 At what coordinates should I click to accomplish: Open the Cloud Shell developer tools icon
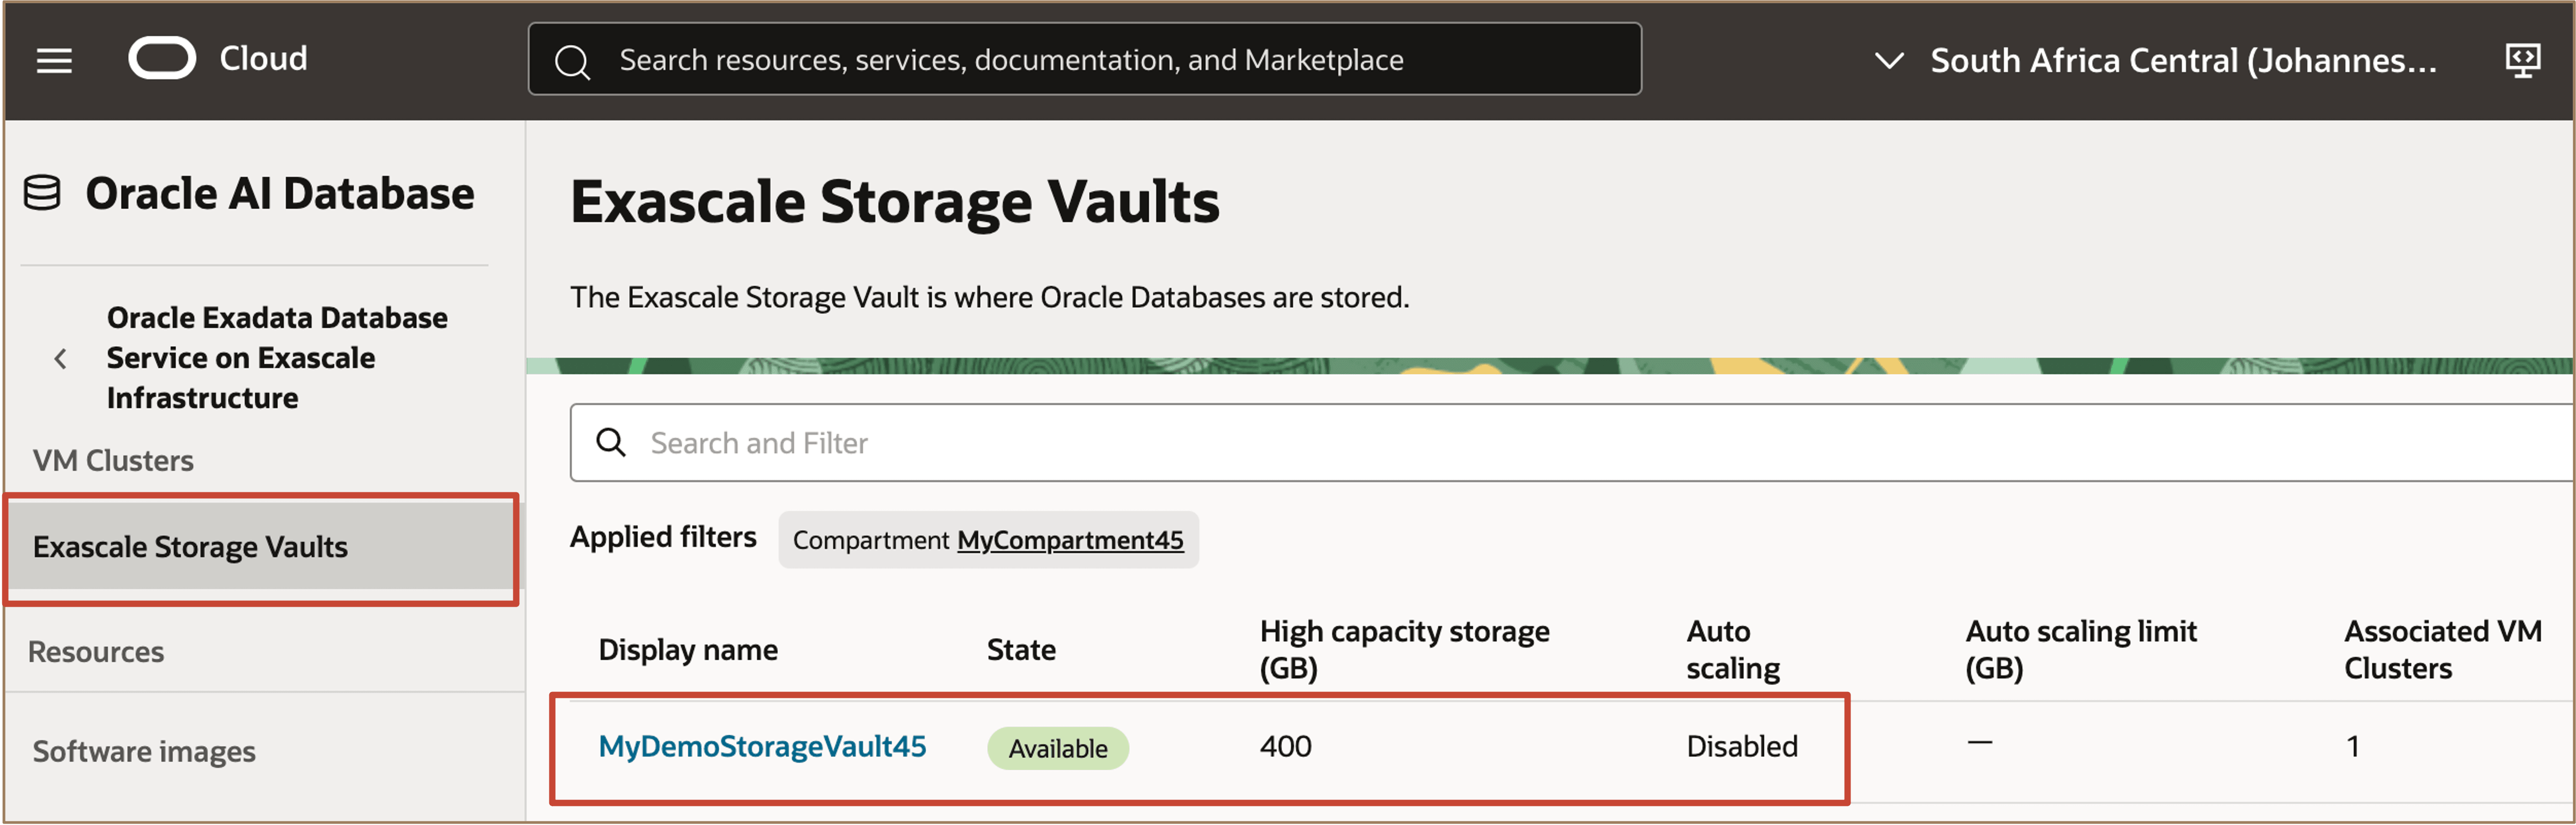(x=2522, y=60)
